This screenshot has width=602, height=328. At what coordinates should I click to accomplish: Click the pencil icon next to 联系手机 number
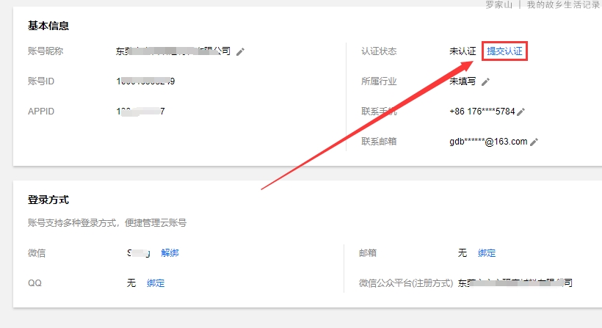point(521,112)
